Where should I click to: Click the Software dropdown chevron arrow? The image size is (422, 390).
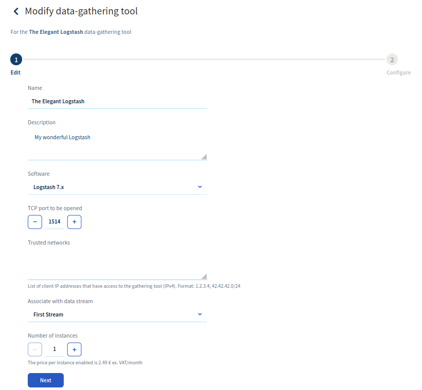tap(200, 187)
